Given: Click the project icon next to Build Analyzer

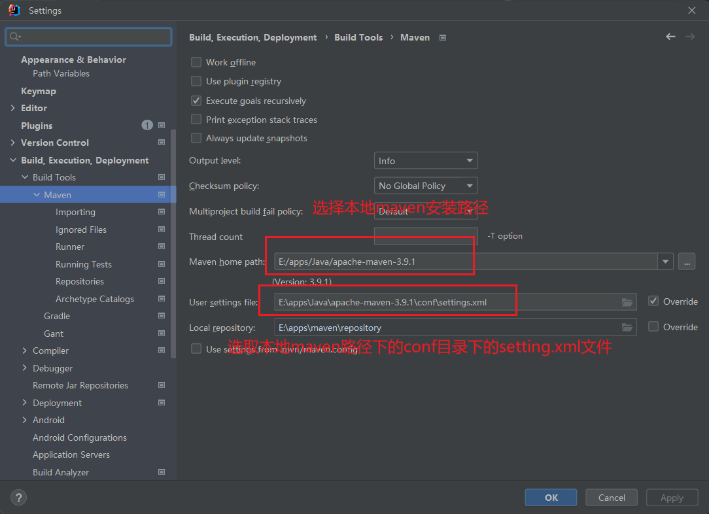Looking at the screenshot, I should pos(162,472).
